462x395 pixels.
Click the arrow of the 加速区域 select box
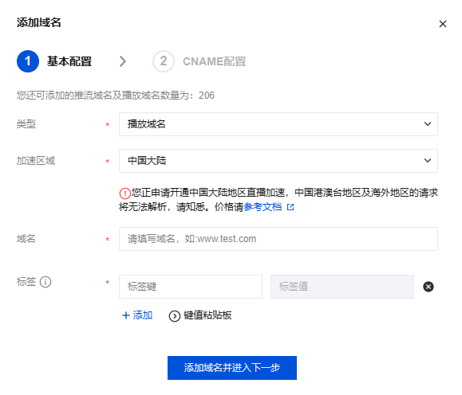[x=428, y=161]
